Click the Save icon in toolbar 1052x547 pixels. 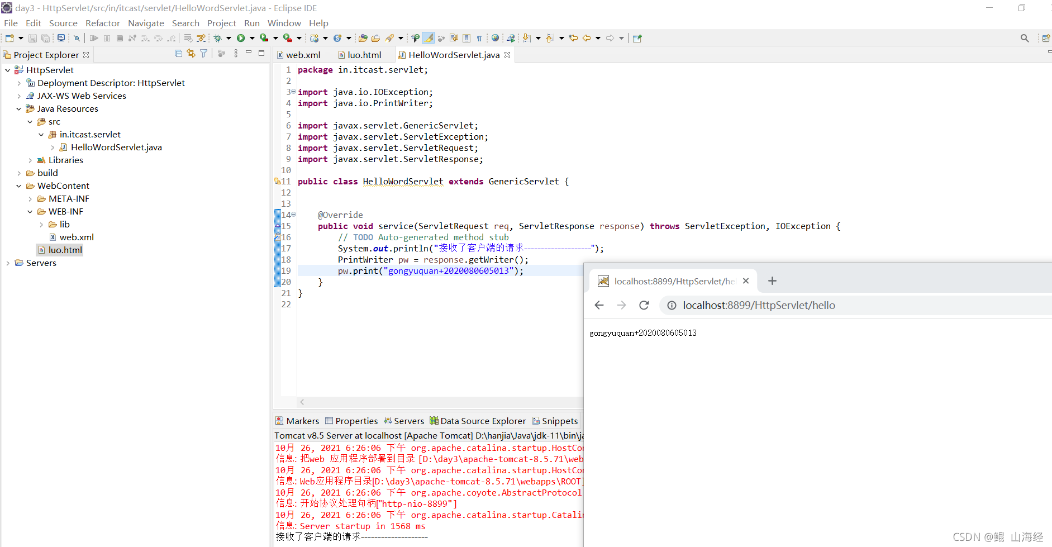[x=32, y=38]
